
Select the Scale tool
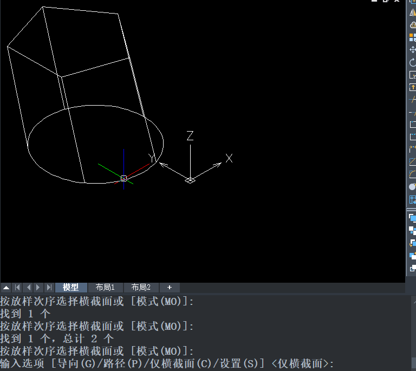coord(413,75)
